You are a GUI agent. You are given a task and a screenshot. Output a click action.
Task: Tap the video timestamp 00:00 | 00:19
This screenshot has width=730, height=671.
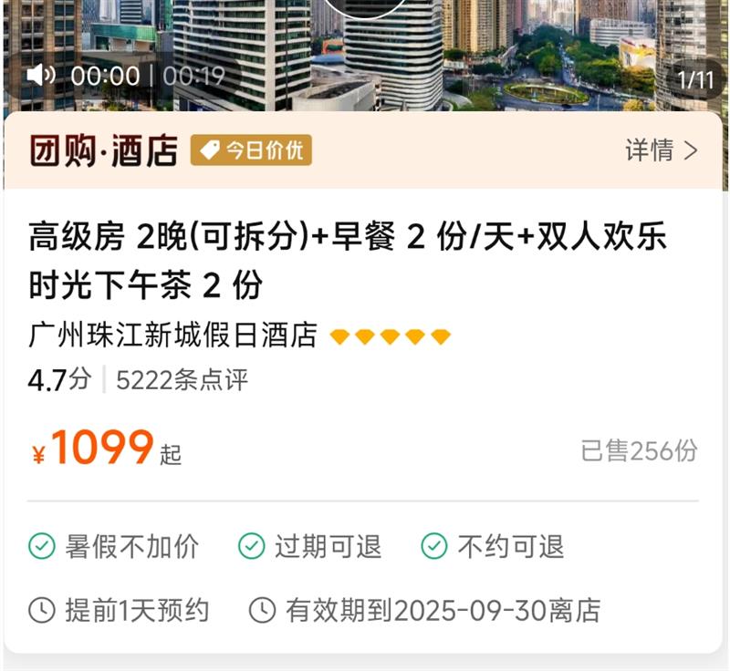pos(148,76)
